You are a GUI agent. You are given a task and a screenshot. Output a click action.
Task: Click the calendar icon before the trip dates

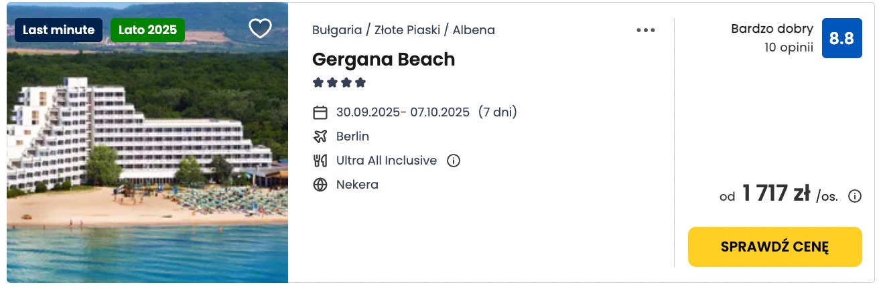(320, 112)
